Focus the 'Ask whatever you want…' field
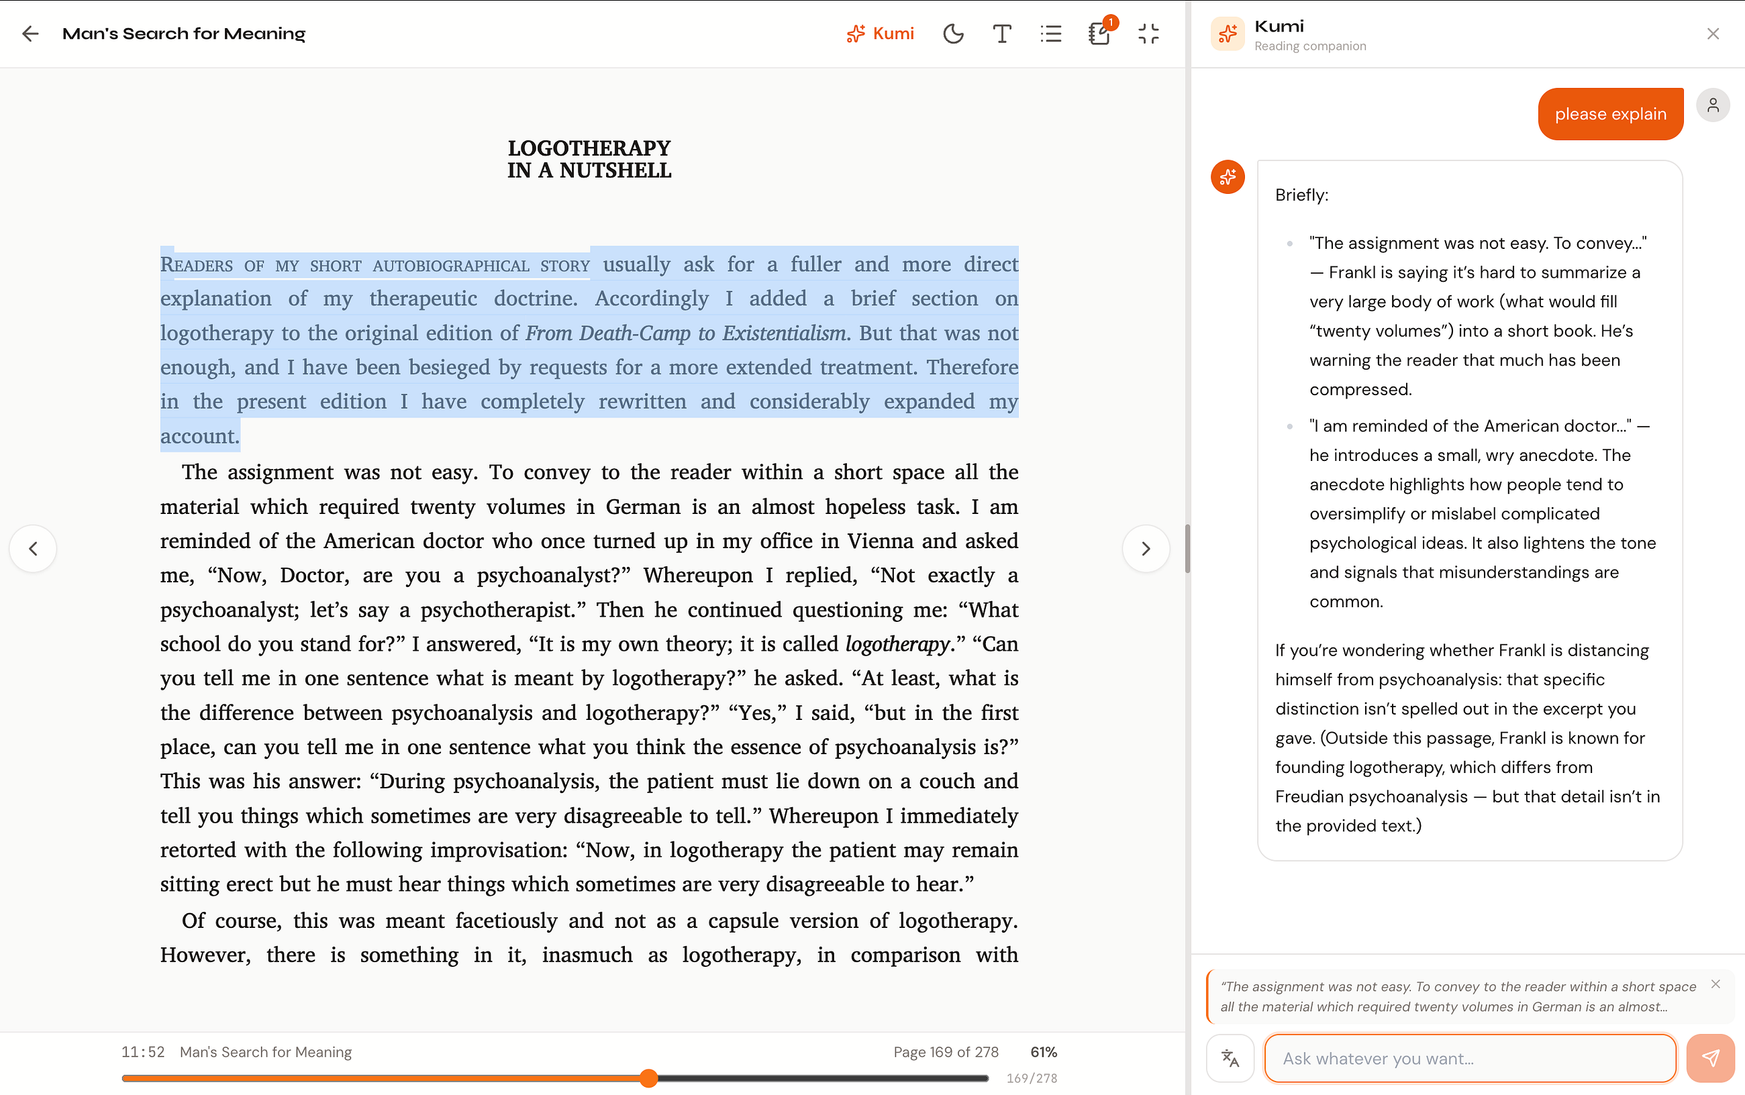Screen dimensions: 1745x1095 pos(1470,1058)
